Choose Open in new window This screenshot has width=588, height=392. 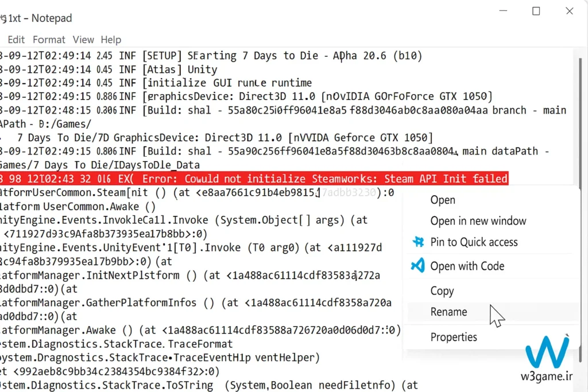point(478,221)
